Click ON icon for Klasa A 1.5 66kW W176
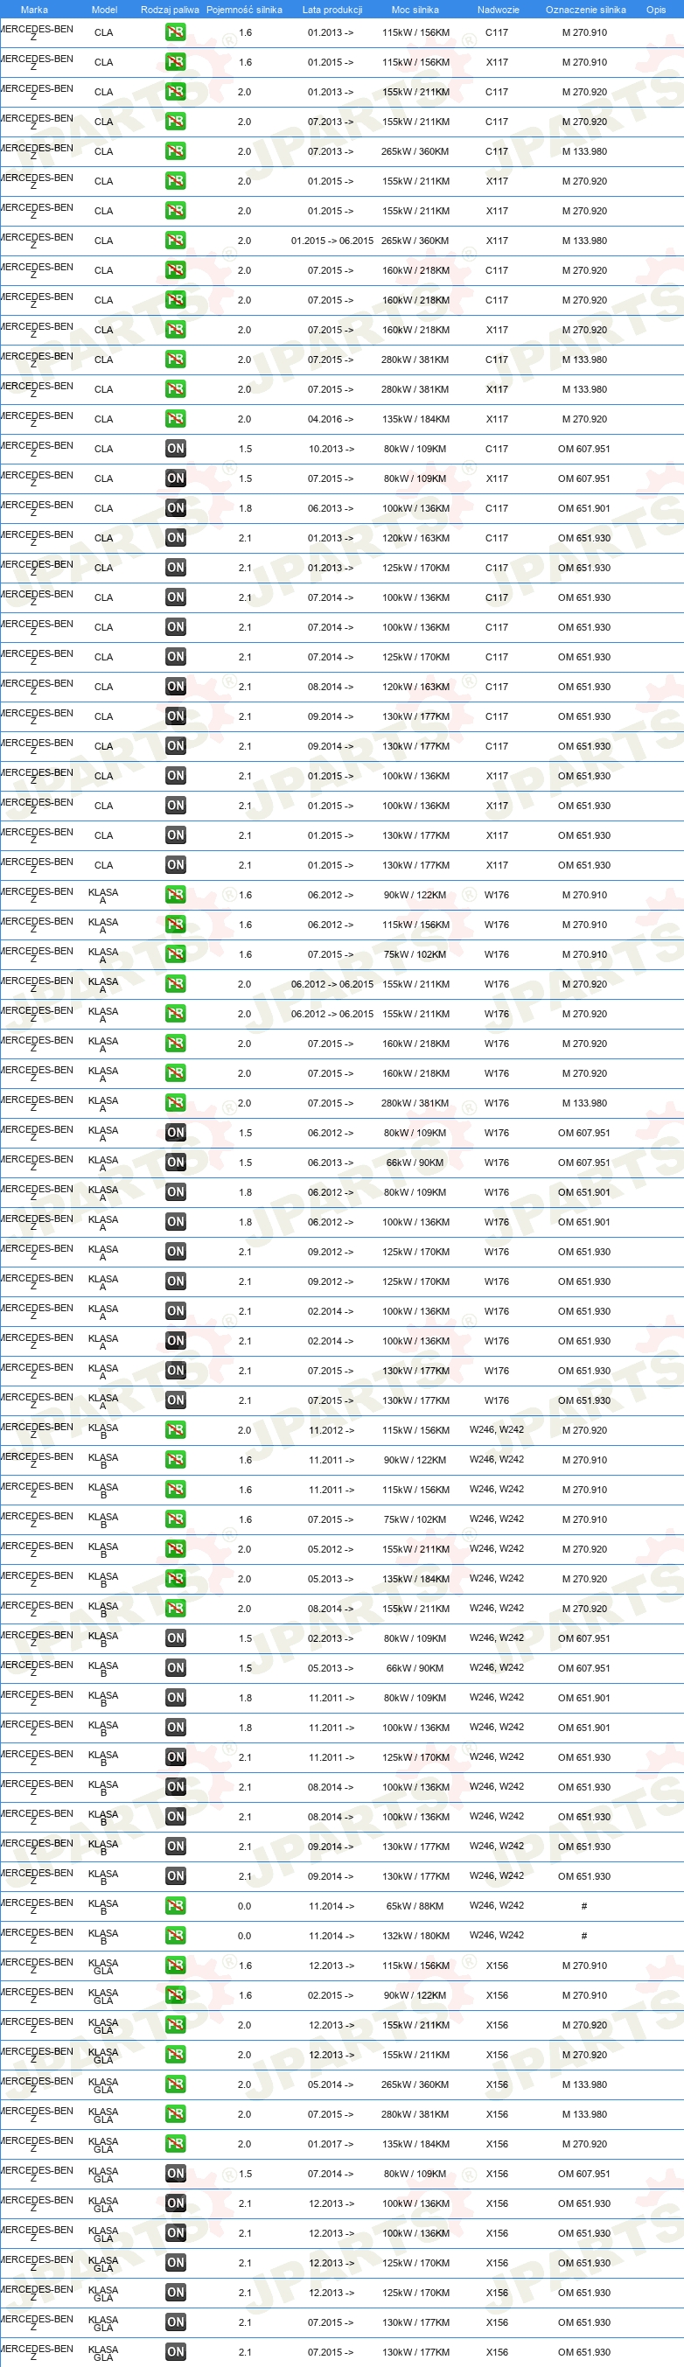The height and width of the screenshot is (2367, 684). click(176, 1163)
